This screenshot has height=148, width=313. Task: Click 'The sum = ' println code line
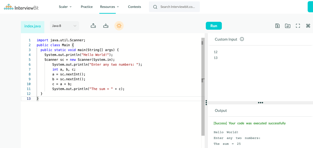tap(88, 89)
